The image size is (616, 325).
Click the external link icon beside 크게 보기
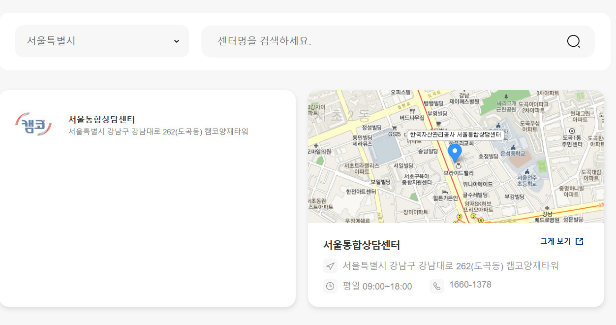point(580,241)
